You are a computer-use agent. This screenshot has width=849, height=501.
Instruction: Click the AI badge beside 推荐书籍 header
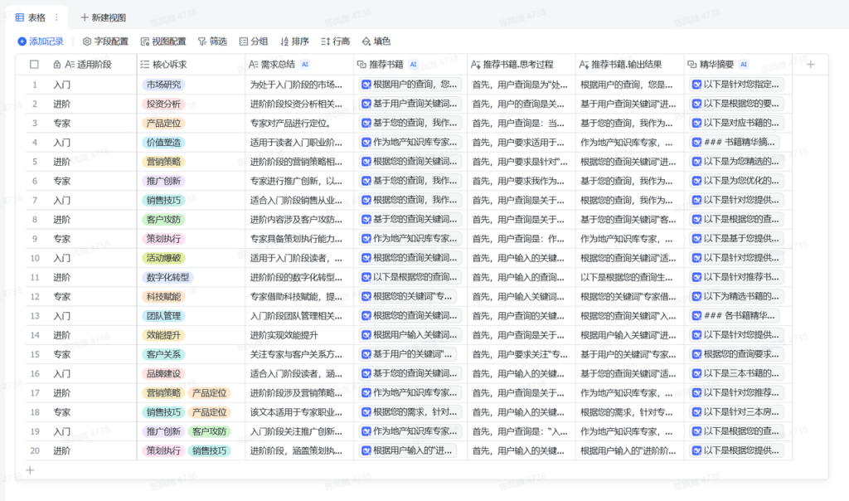[414, 65]
